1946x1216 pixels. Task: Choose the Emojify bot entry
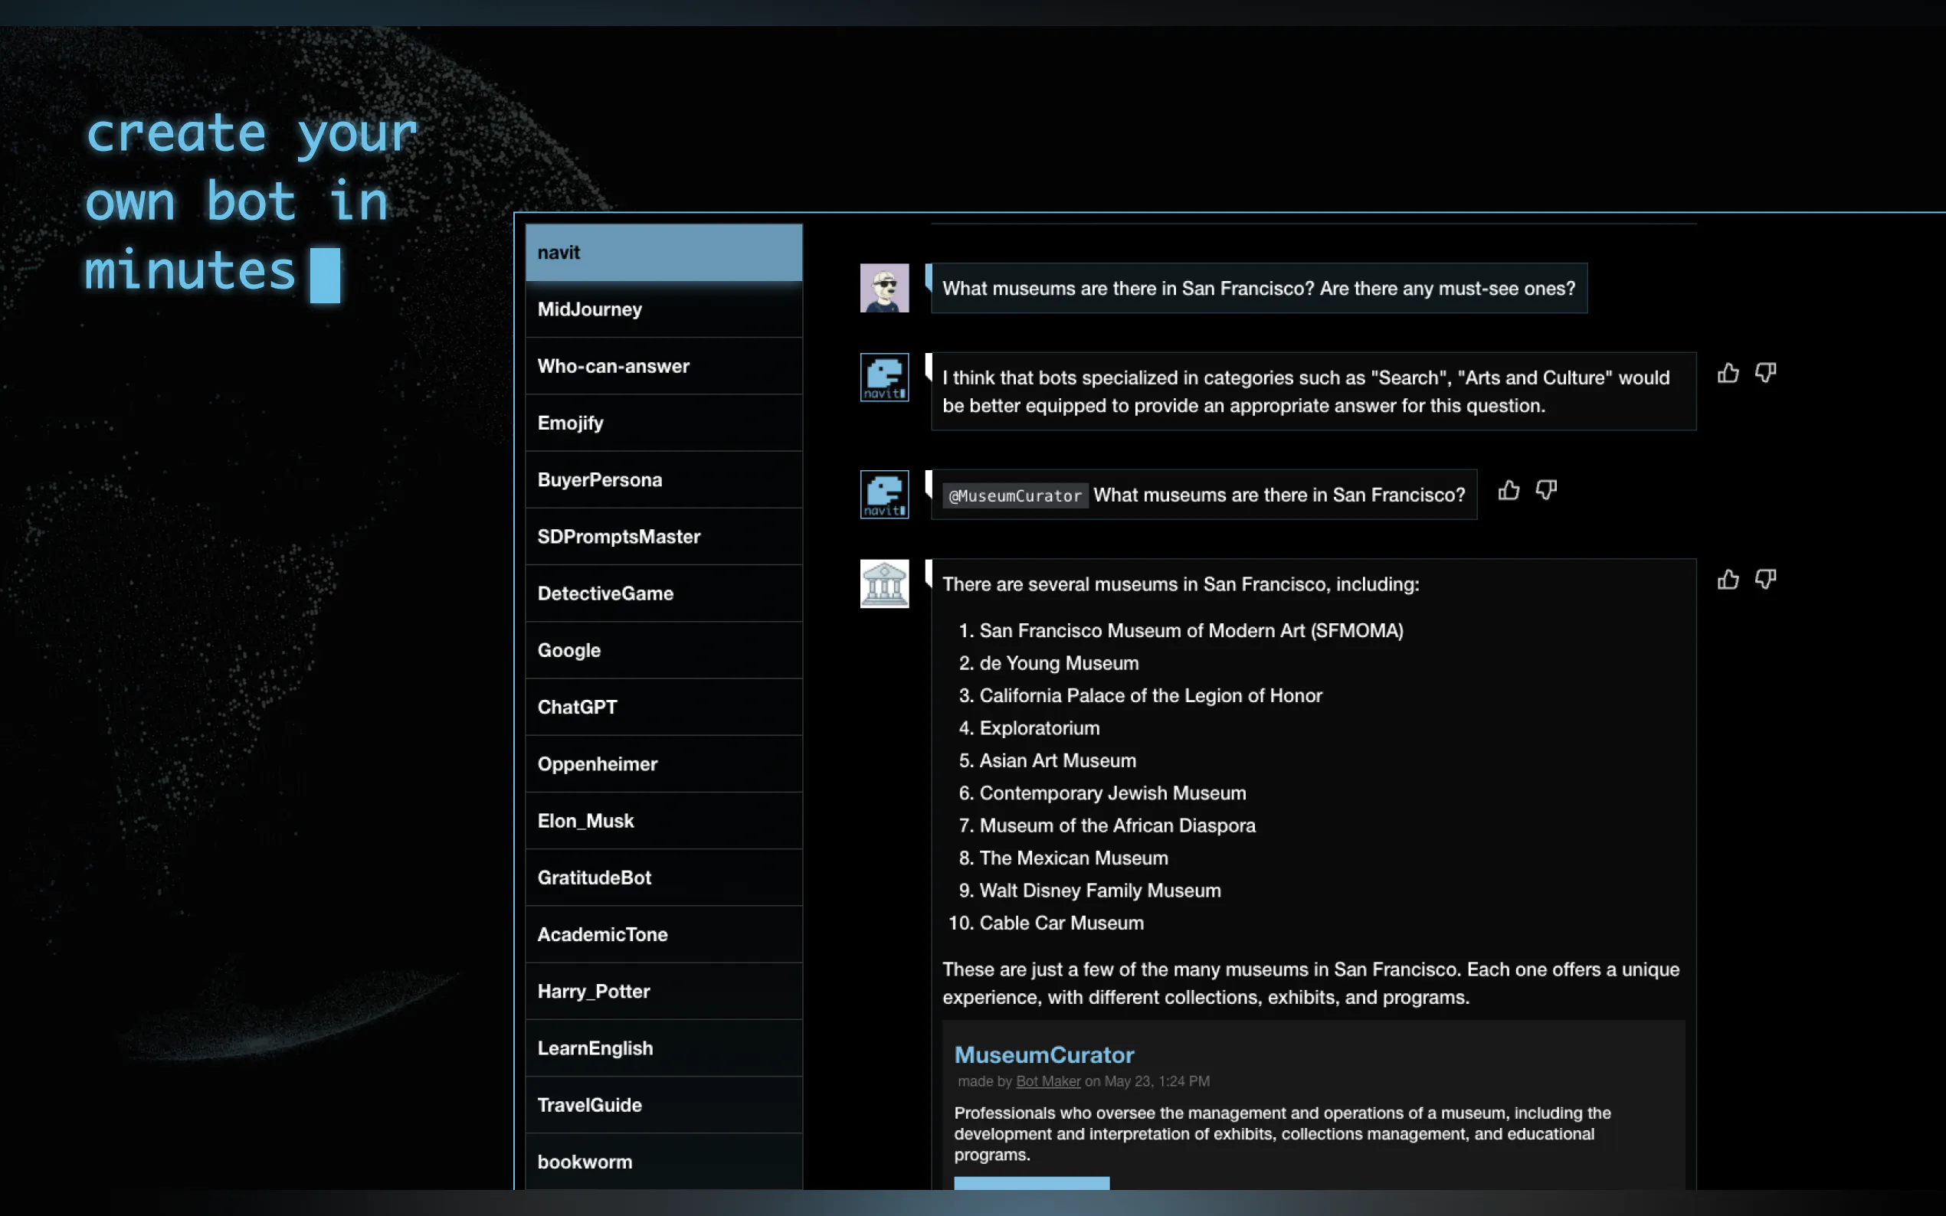663,423
